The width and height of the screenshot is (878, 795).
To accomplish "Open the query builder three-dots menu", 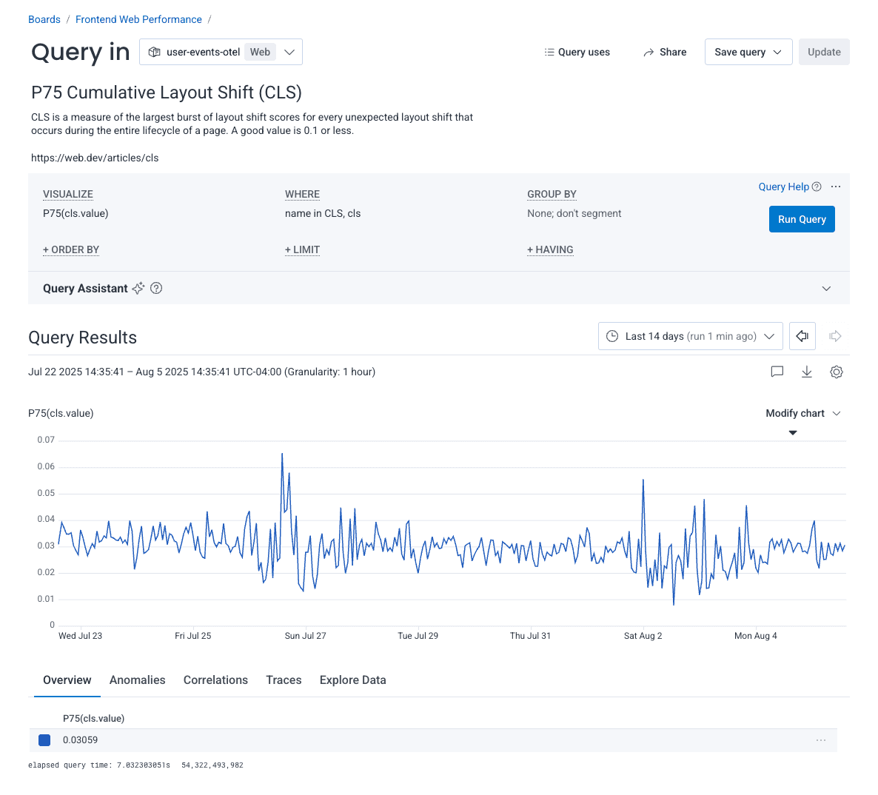I will [836, 187].
